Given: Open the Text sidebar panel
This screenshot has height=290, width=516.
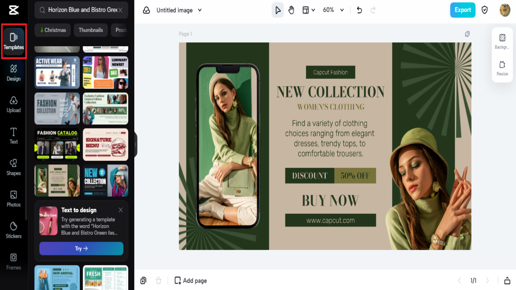Looking at the screenshot, I should point(14,136).
